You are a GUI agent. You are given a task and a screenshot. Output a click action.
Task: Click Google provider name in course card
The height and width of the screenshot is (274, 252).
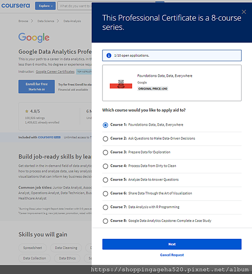pyautogui.click(x=142, y=83)
